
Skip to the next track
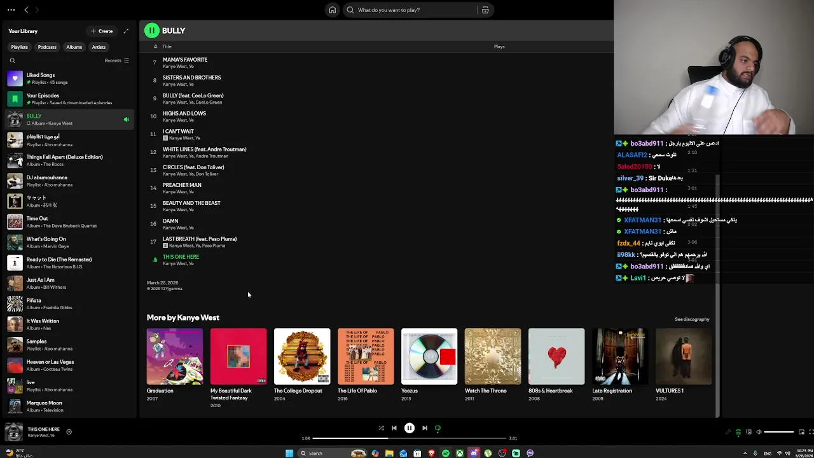click(x=425, y=428)
